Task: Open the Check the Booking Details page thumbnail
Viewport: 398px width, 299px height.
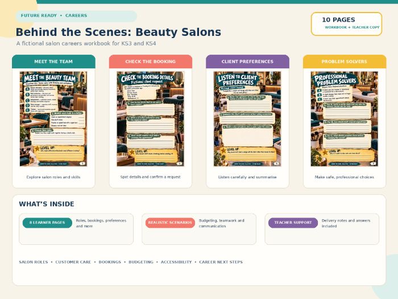Action: [x=151, y=118]
